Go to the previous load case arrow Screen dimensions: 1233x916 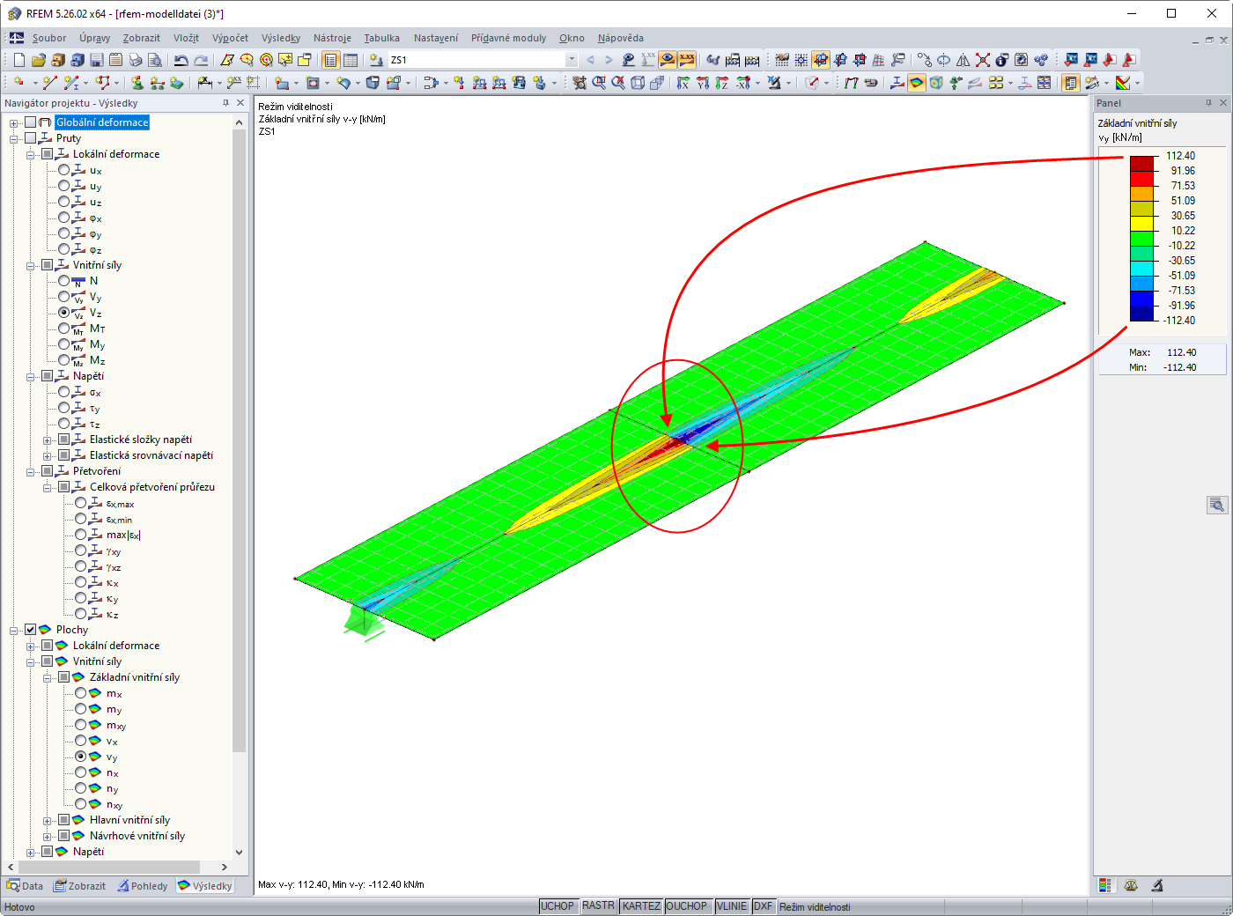pyautogui.click(x=590, y=60)
